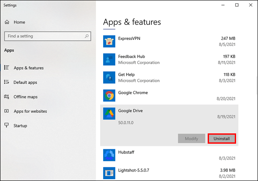Select Startup in the sidebar
This screenshot has width=258, height=181.
[20, 126]
